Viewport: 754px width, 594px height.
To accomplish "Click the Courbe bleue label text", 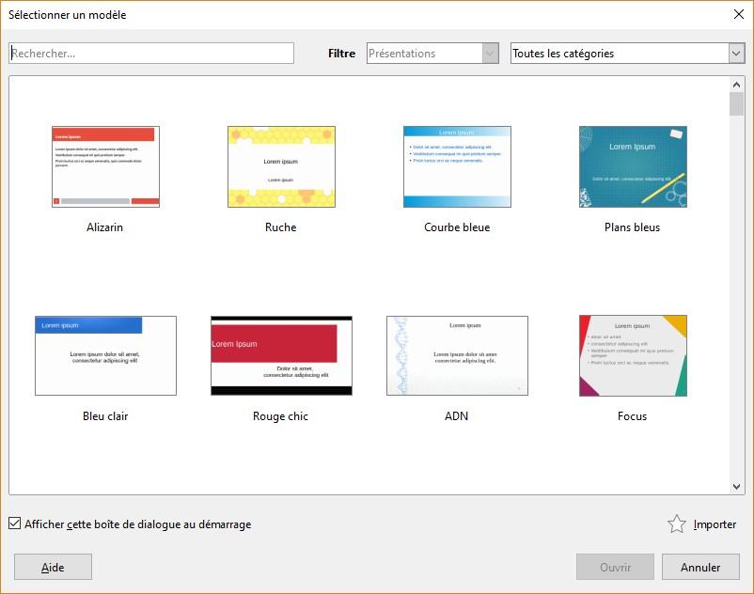I will click(457, 227).
